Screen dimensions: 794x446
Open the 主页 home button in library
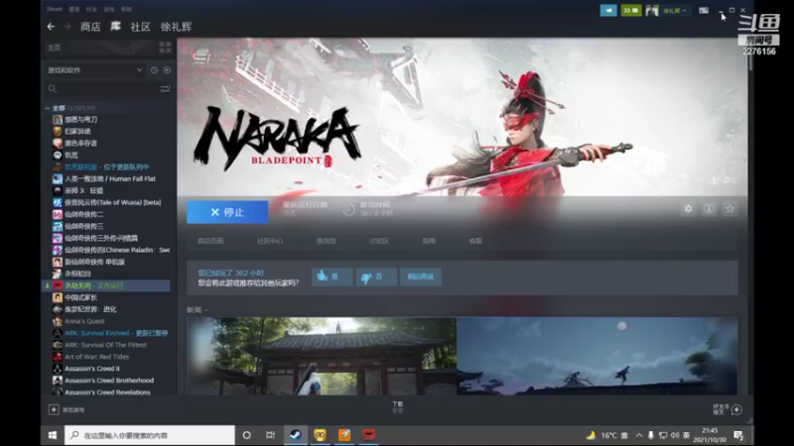[x=55, y=48]
